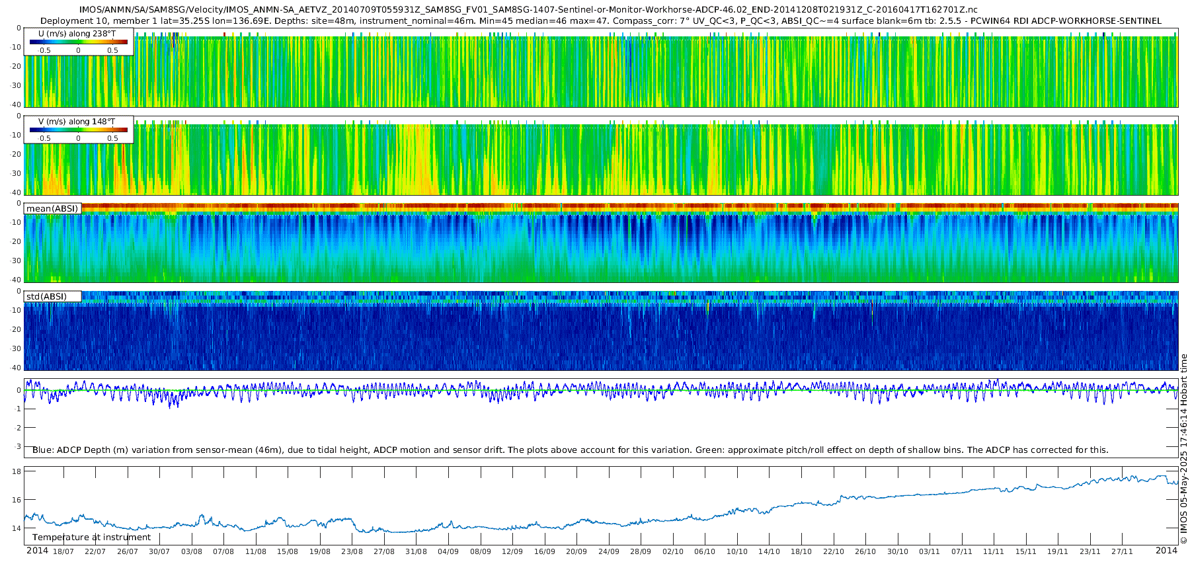This screenshot has width=1190, height=562.
Task: Select the 31/08 date tick label
Action: (416, 551)
